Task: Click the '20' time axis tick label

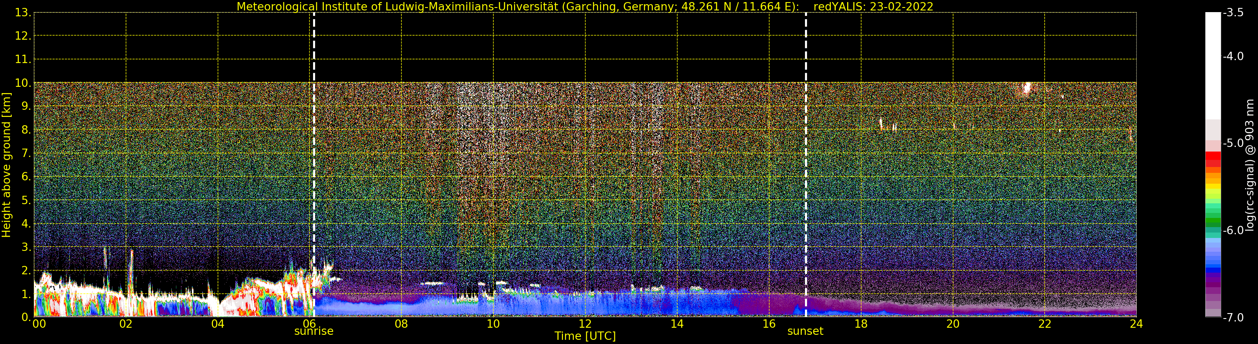Action: [953, 324]
